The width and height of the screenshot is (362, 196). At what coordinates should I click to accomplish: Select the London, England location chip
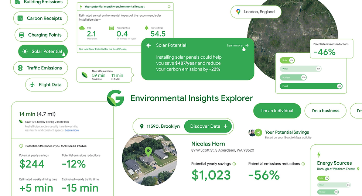pos(256,12)
